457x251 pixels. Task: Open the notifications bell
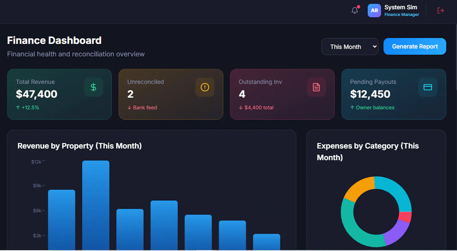point(355,11)
